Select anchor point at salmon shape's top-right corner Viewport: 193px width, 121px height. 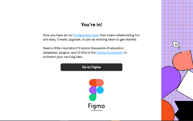click(190, 51)
